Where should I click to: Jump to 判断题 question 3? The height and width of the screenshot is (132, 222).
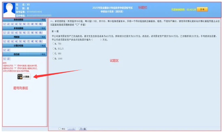coord(13,41)
